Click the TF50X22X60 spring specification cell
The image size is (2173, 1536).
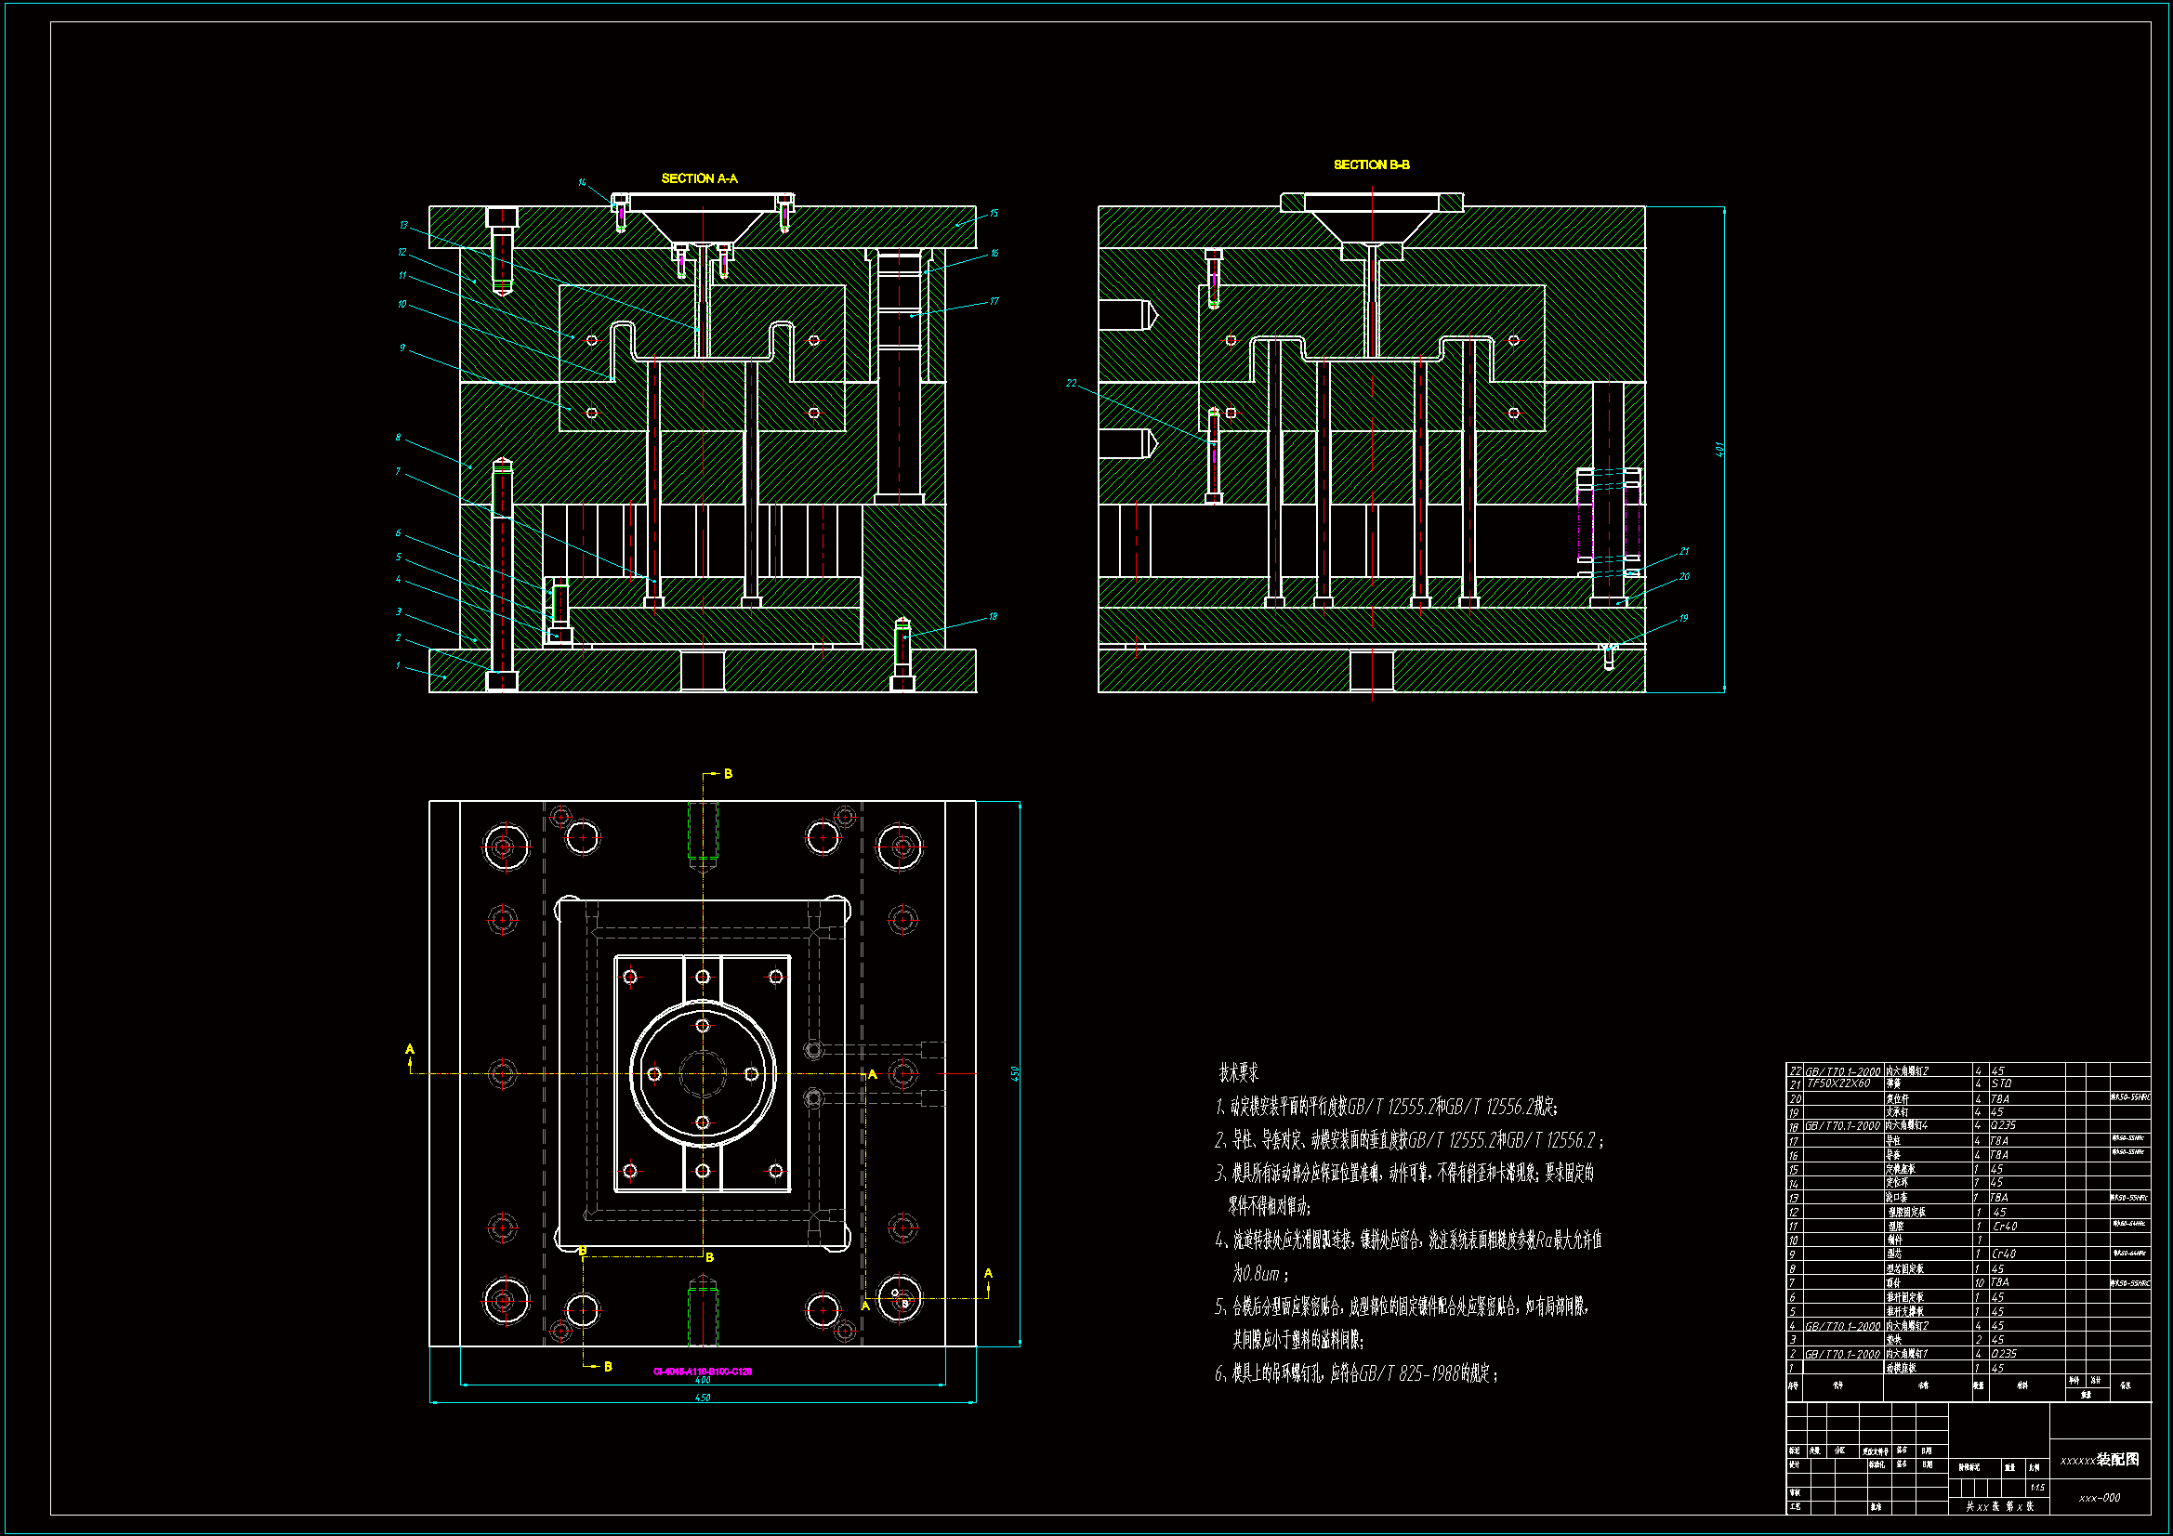click(x=1838, y=1083)
